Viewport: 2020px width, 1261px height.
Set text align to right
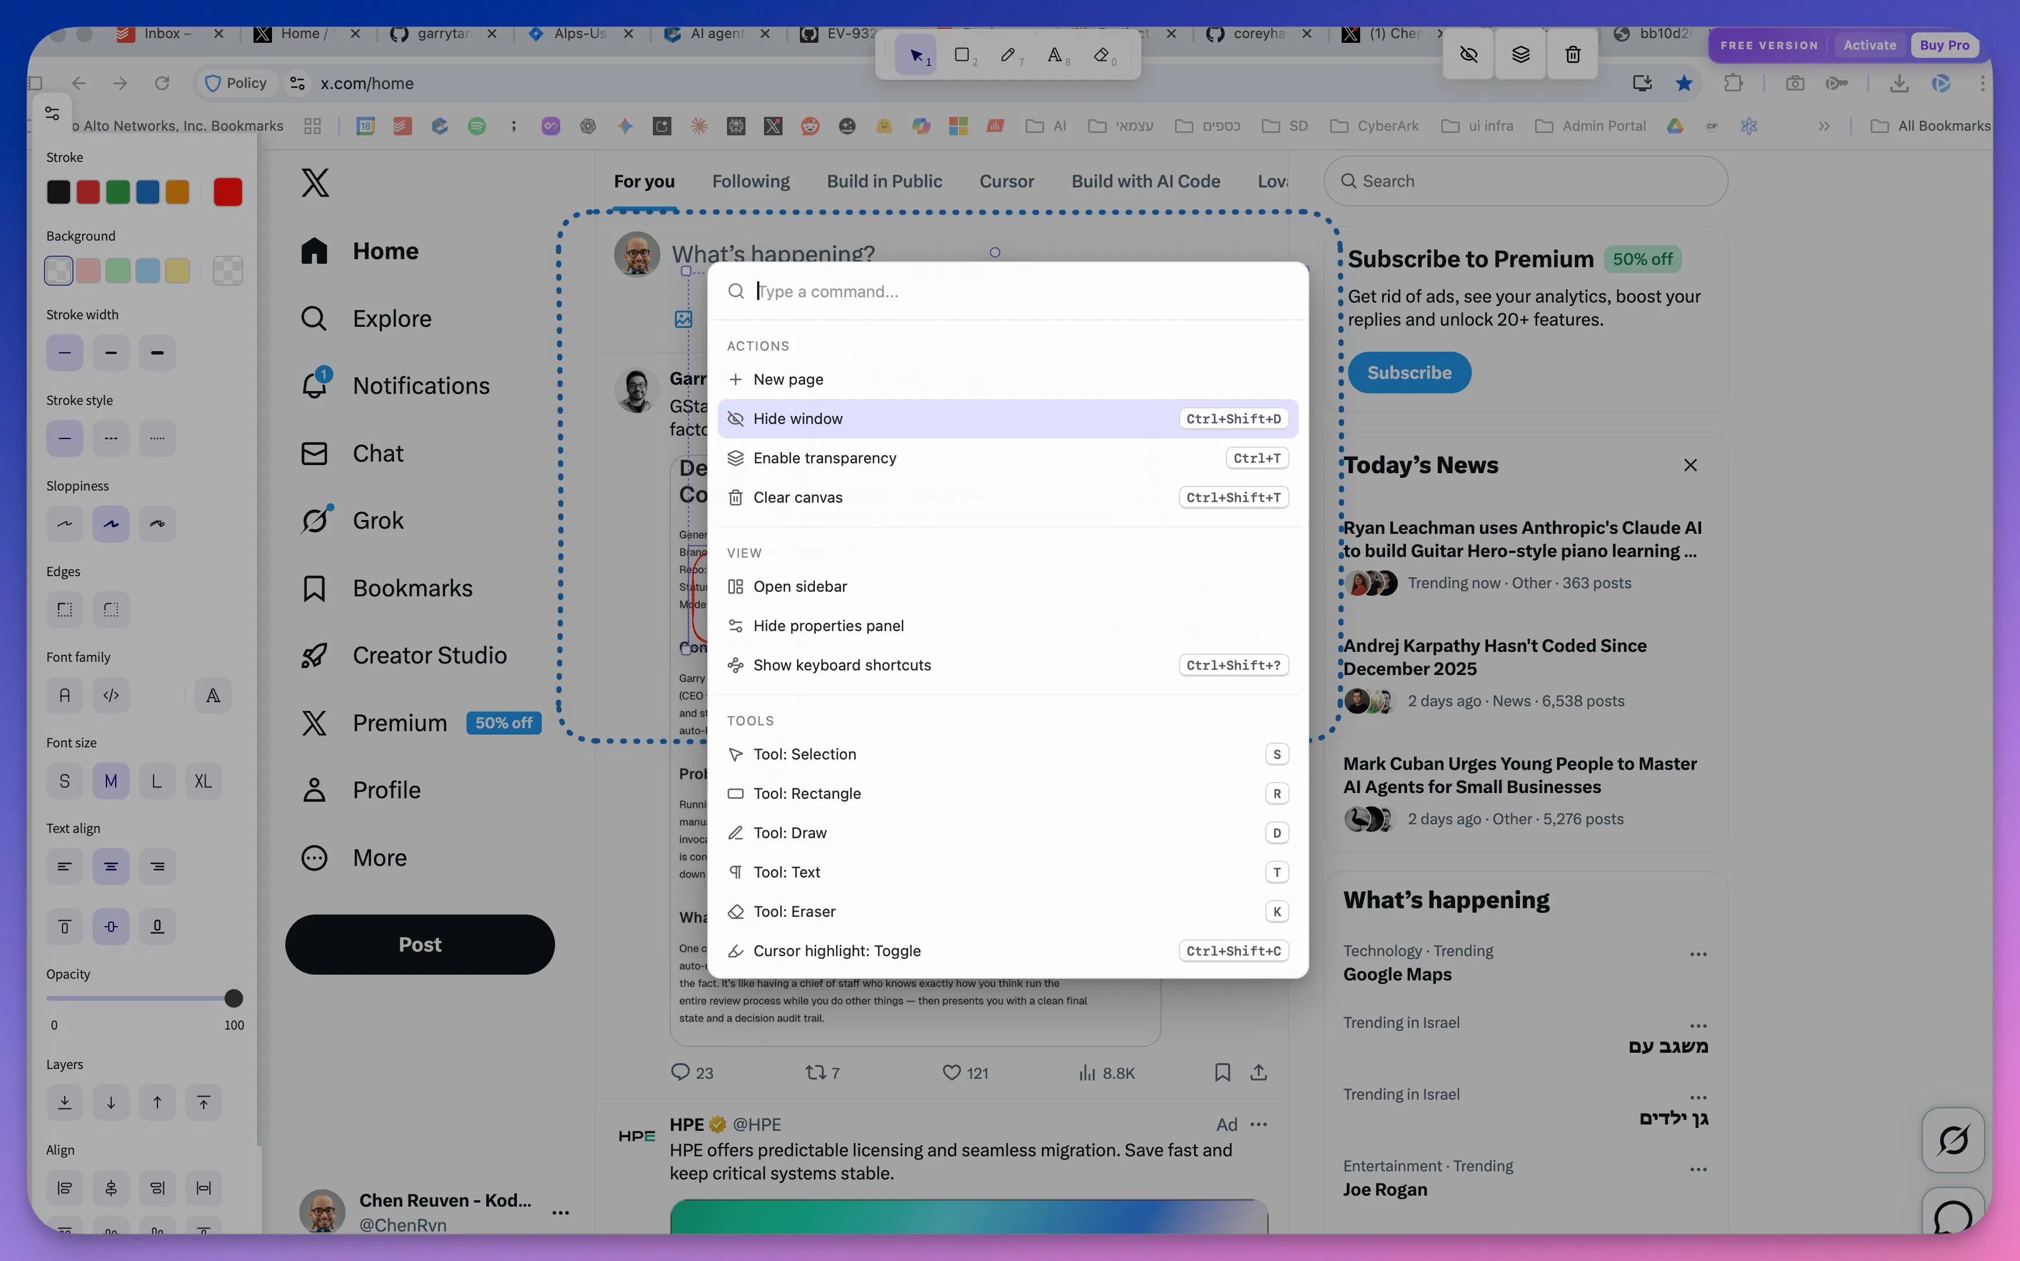click(x=157, y=867)
